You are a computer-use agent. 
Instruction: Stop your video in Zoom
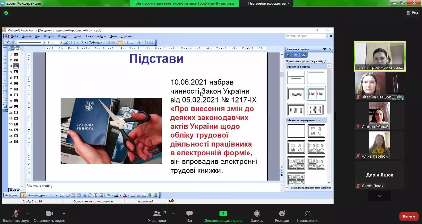[x=49, y=215]
